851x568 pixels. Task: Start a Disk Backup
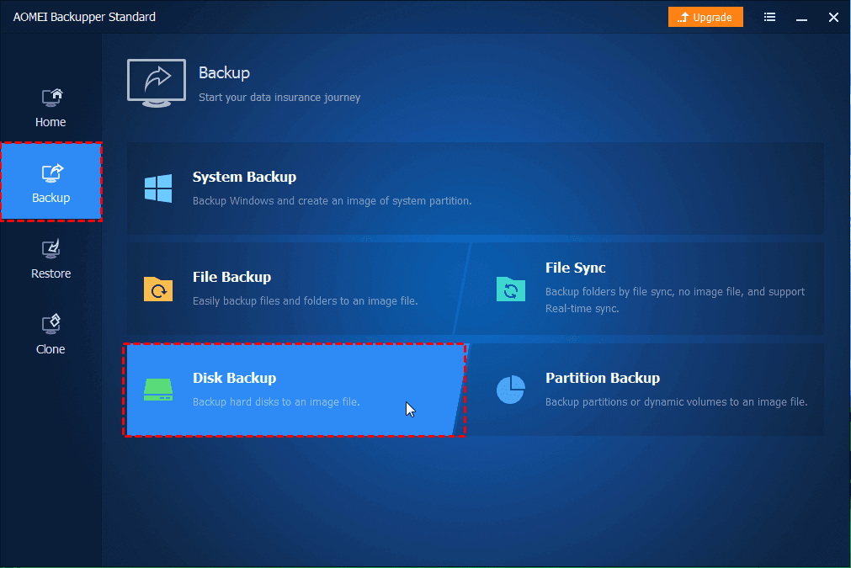(278, 389)
